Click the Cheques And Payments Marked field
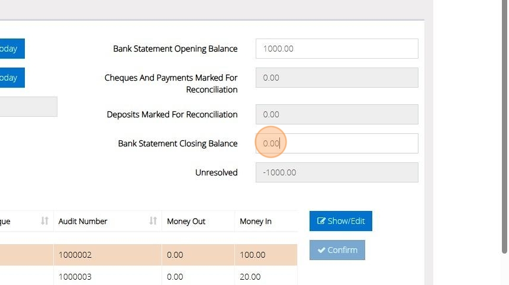Screen dimensions: 509x285 click(337, 78)
